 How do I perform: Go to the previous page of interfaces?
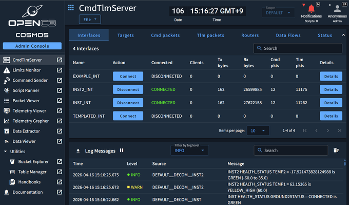click(x=316, y=131)
